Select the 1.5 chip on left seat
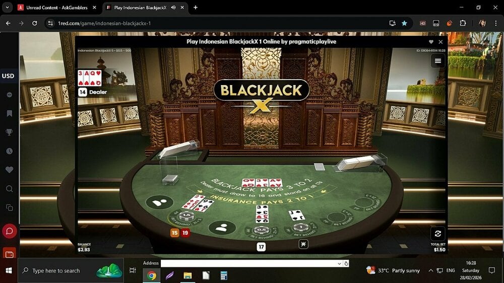The width and height of the screenshot is (504, 283). 185,216
